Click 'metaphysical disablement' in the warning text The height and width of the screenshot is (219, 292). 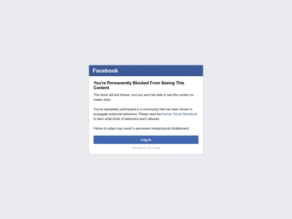click(170, 129)
